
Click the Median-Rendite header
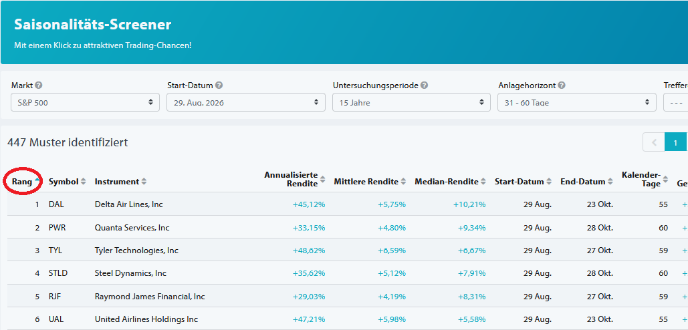click(446, 182)
